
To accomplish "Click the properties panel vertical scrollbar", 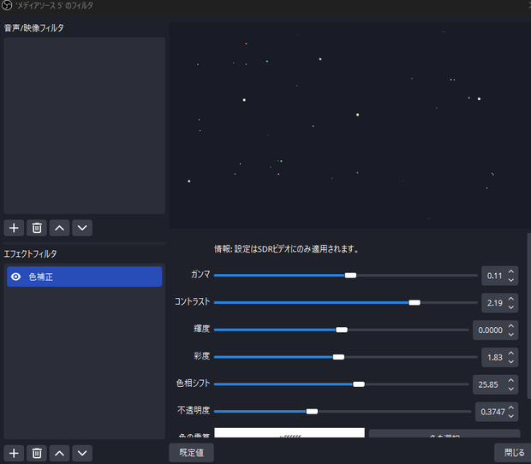I will point(529,316).
